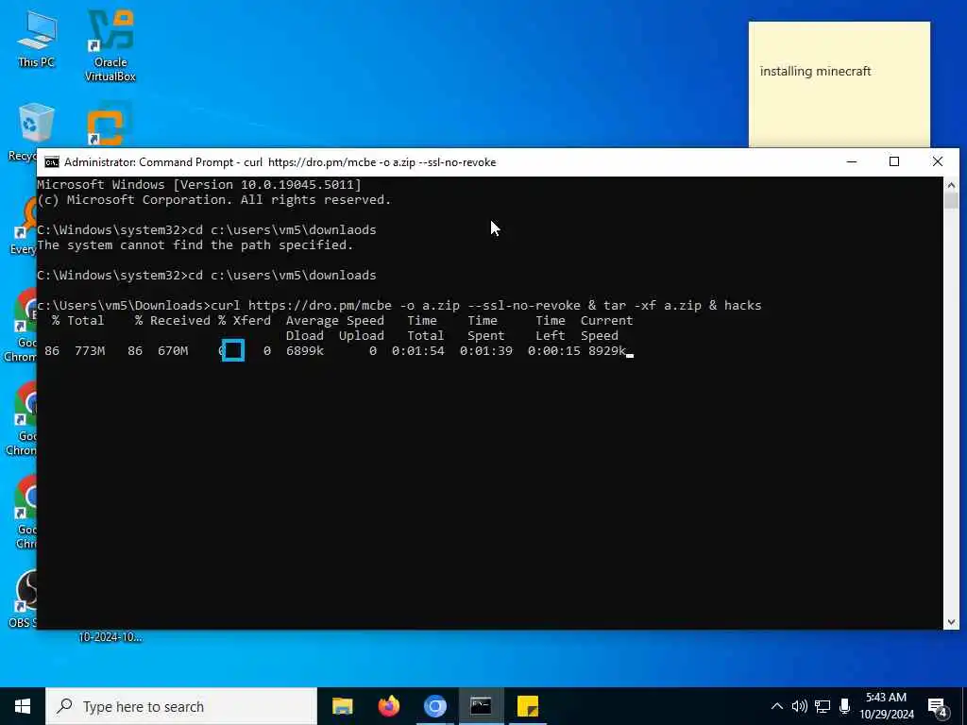Viewport: 967px width, 725px height.
Task: Click scroll-up arrow in Command Prompt
Action: pos(951,184)
